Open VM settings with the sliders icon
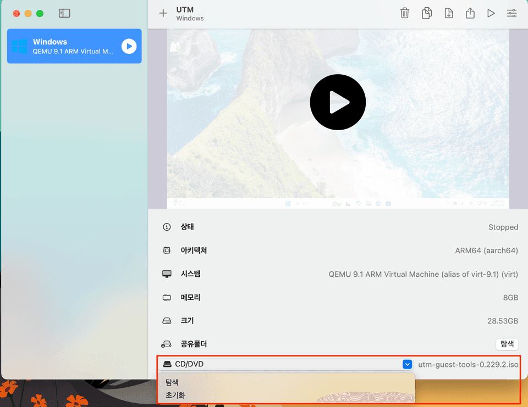Screen dimensions: 528x407 [x=512, y=13]
